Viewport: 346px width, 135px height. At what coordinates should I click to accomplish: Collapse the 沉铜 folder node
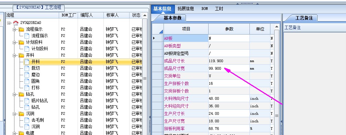pos(14,114)
